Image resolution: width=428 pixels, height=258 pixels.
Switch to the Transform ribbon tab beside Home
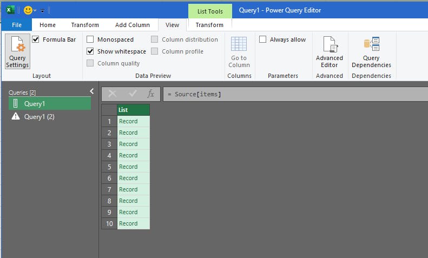click(x=85, y=25)
